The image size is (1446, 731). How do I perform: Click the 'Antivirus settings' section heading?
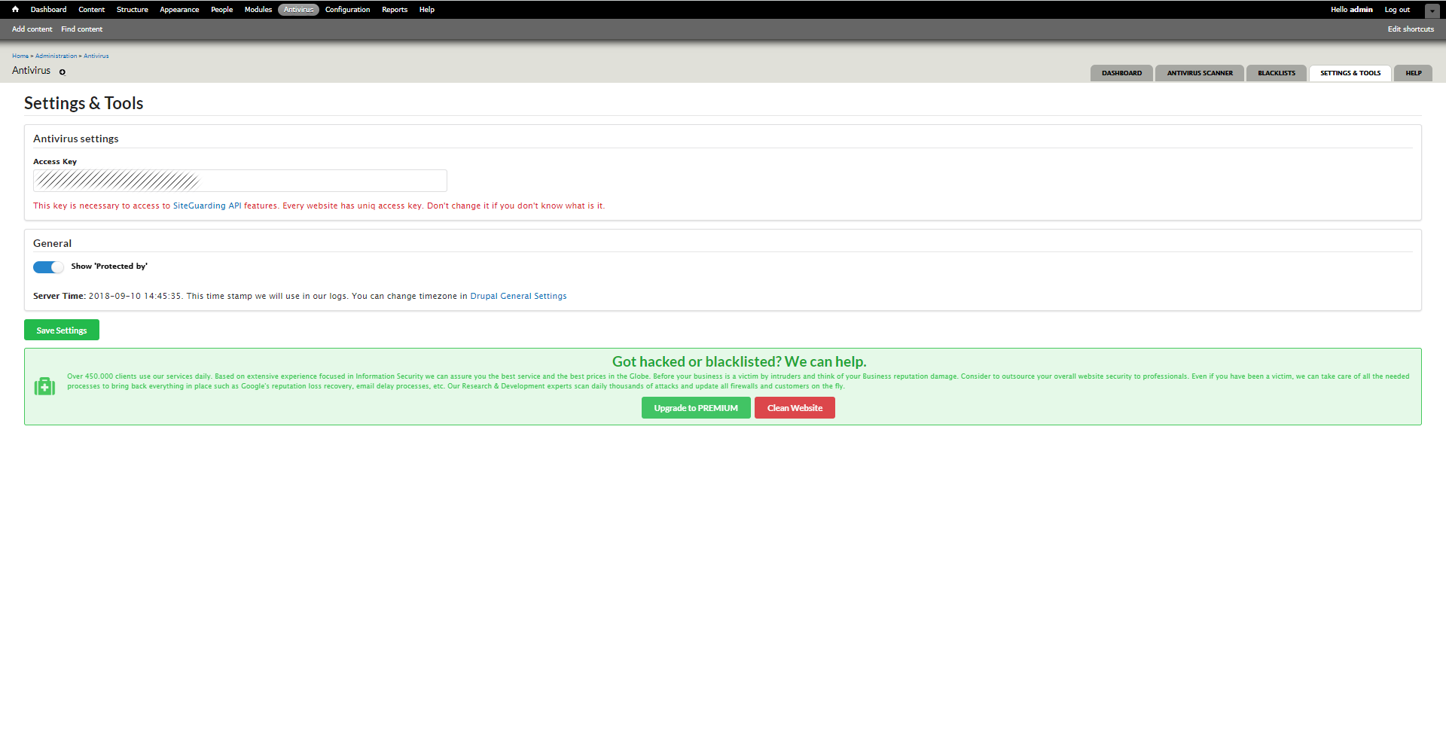click(x=76, y=139)
